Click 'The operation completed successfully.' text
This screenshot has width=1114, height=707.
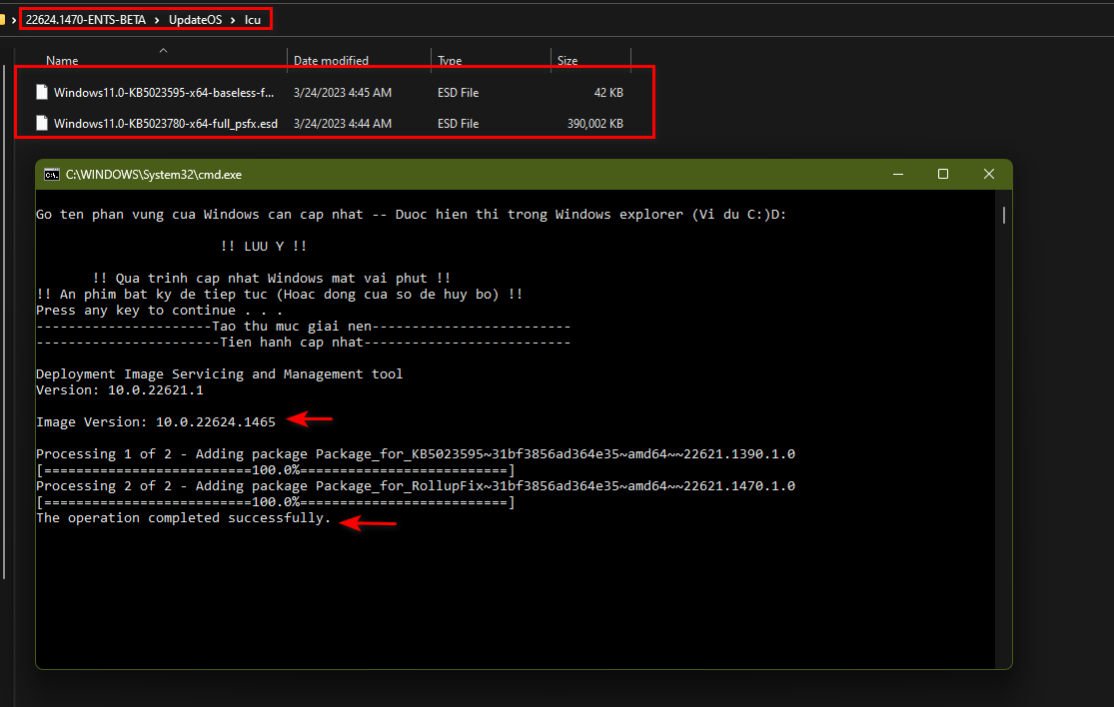click(183, 518)
